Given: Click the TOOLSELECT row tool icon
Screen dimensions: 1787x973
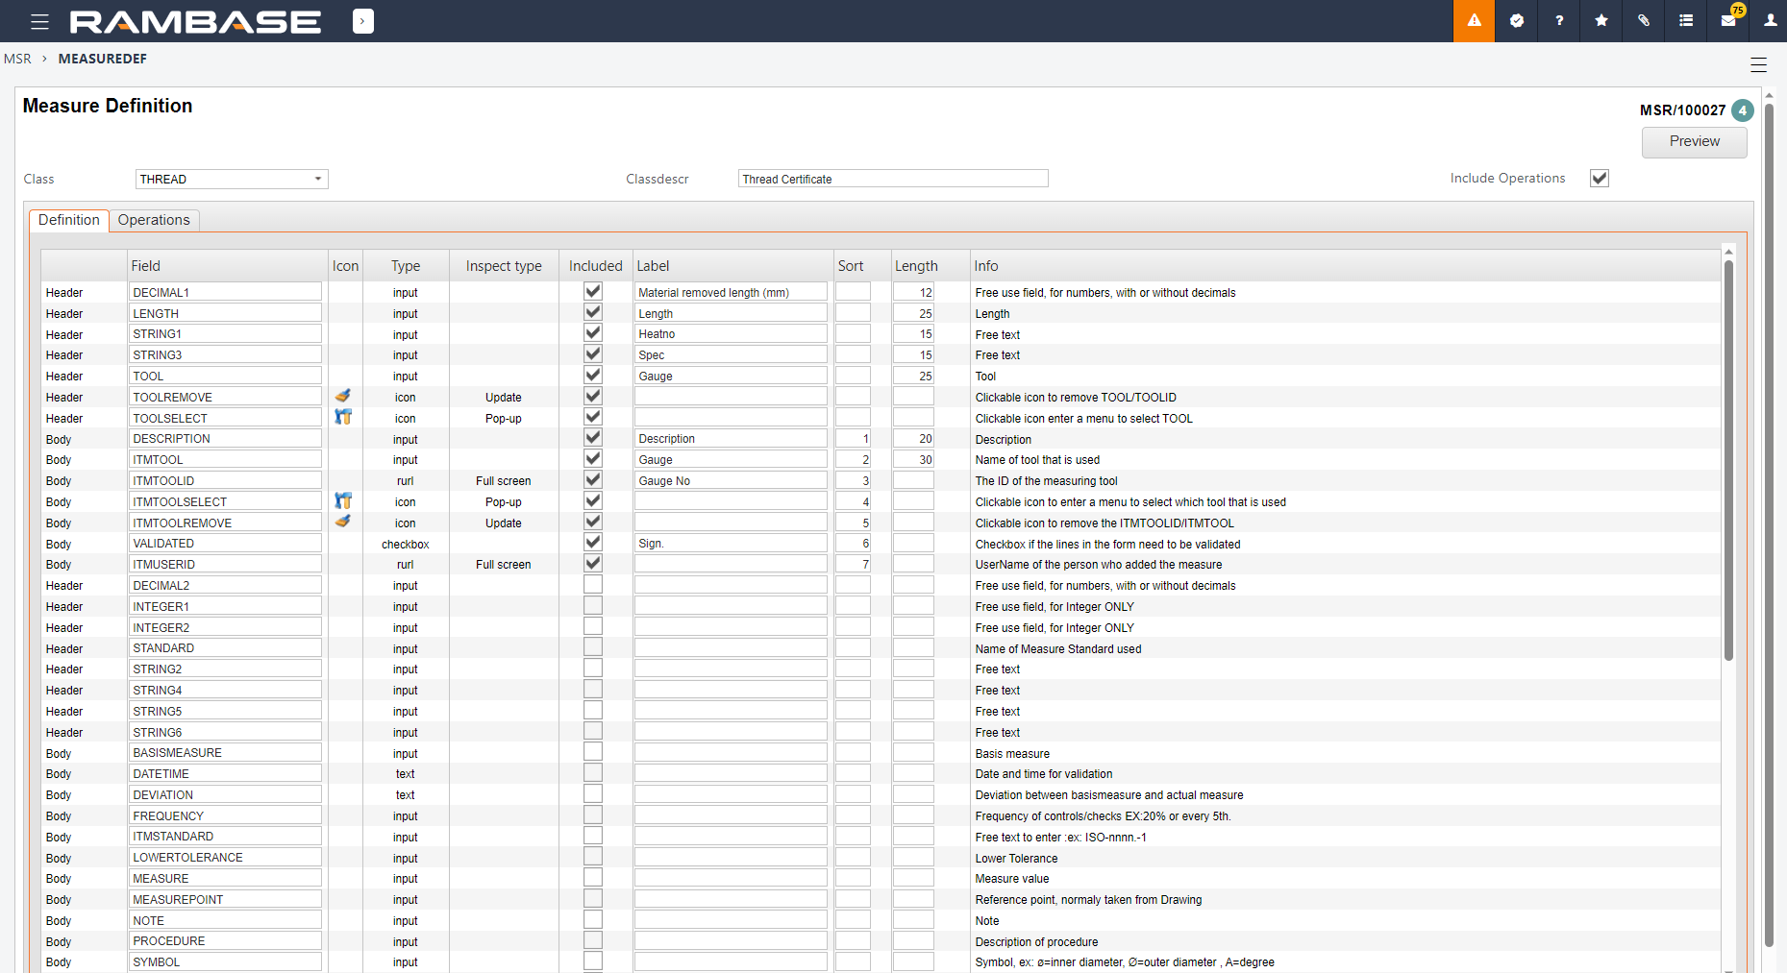Looking at the screenshot, I should tap(343, 418).
